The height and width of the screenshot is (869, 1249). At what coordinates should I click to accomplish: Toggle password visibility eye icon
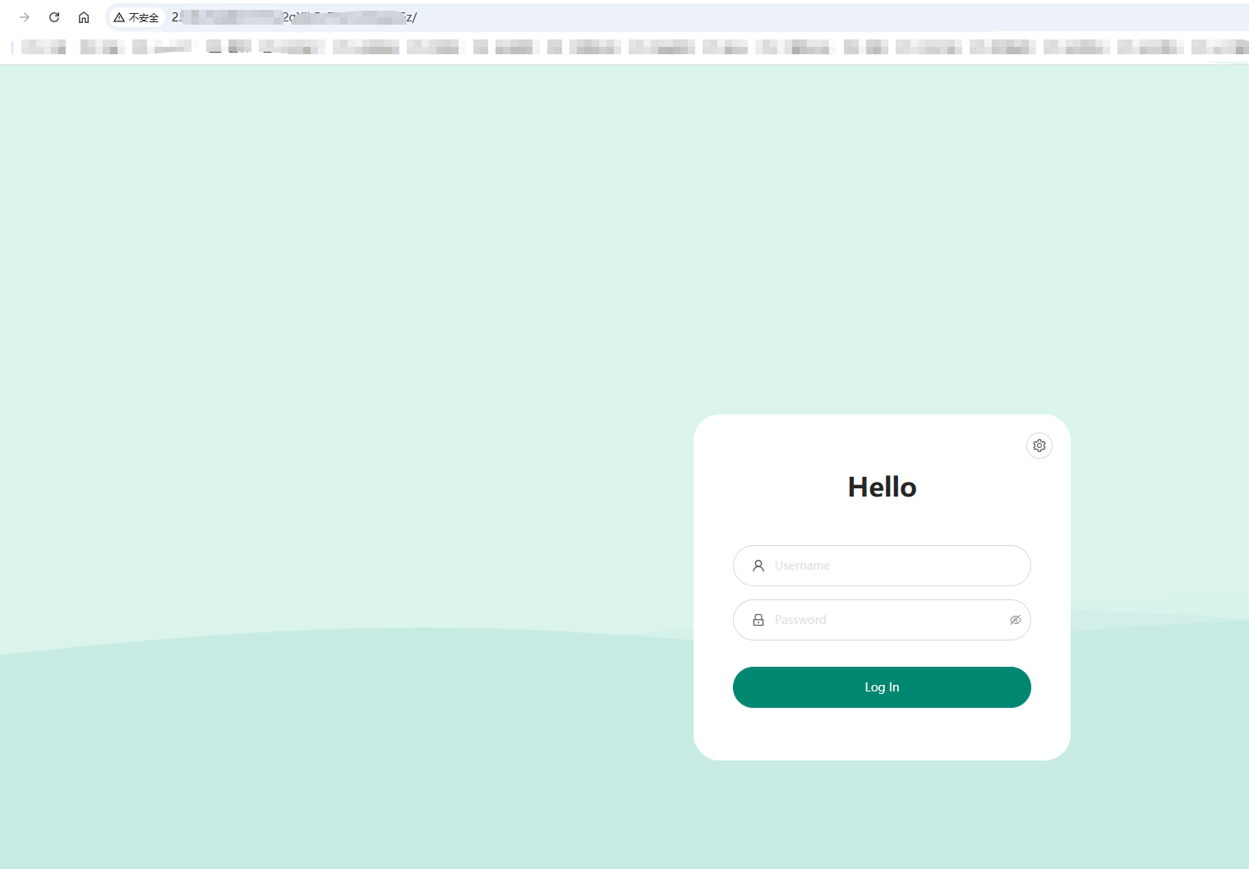[1015, 620]
